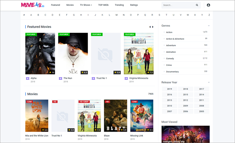235x143 pixels.
Task: Open featured Trust No 1 placeholder poster
Action: tap(106, 54)
